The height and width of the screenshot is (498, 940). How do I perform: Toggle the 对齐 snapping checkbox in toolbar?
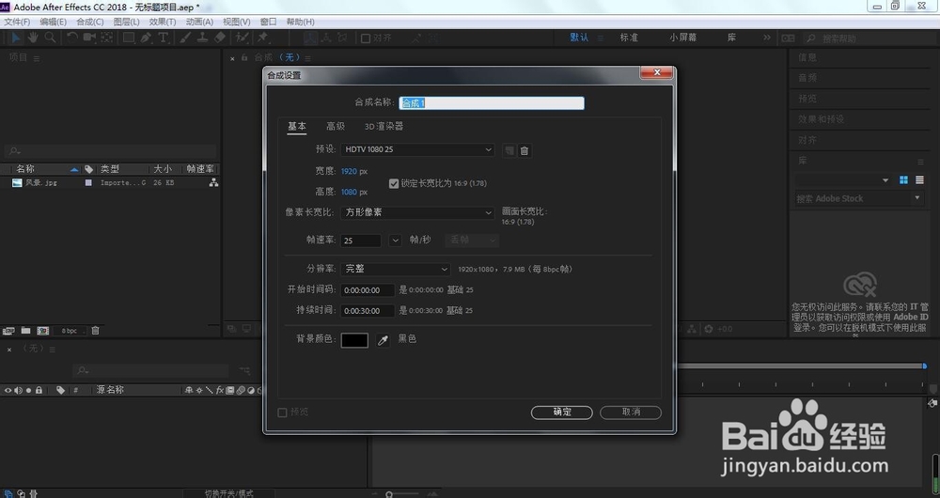pyautogui.click(x=365, y=39)
